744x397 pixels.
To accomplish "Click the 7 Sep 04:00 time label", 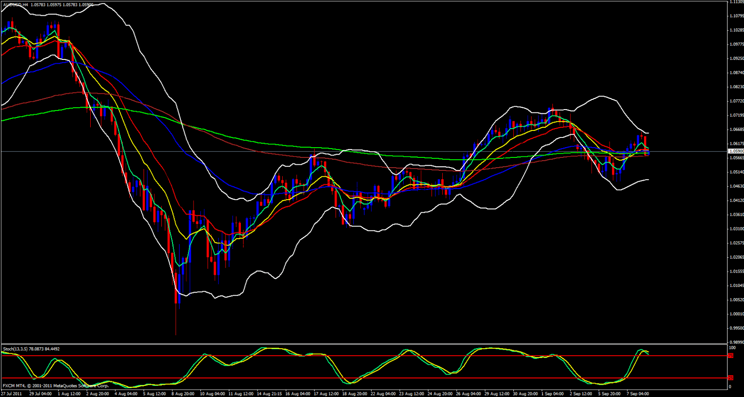I will point(638,394).
